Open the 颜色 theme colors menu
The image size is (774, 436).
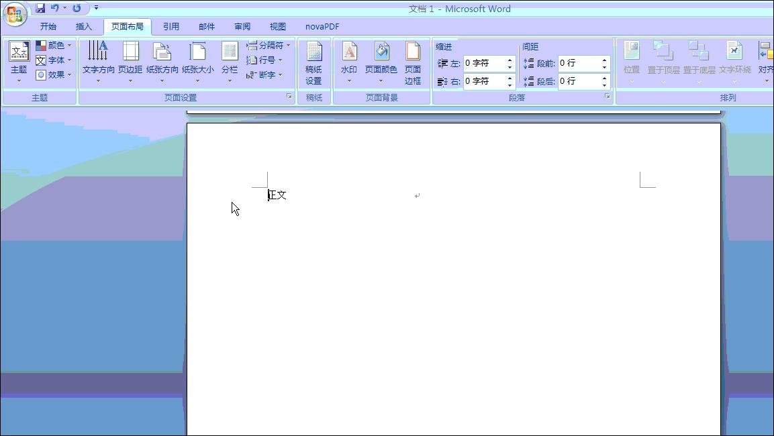(54, 45)
